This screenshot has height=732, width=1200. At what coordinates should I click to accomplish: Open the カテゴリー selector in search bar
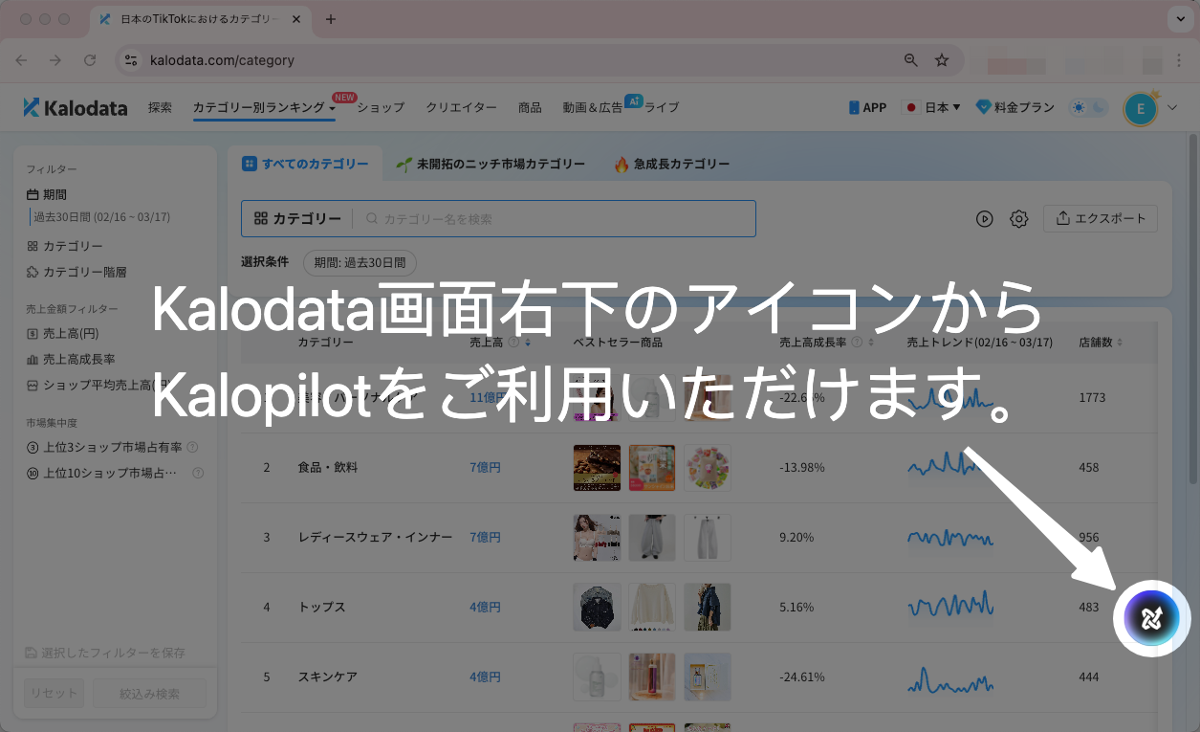pos(297,219)
